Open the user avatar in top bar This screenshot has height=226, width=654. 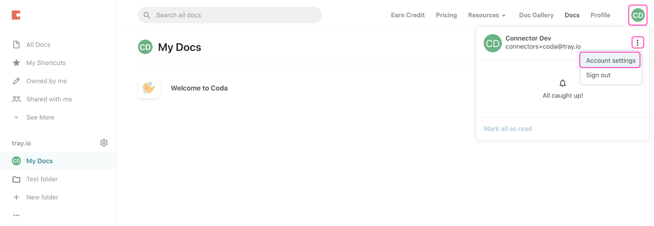(638, 15)
